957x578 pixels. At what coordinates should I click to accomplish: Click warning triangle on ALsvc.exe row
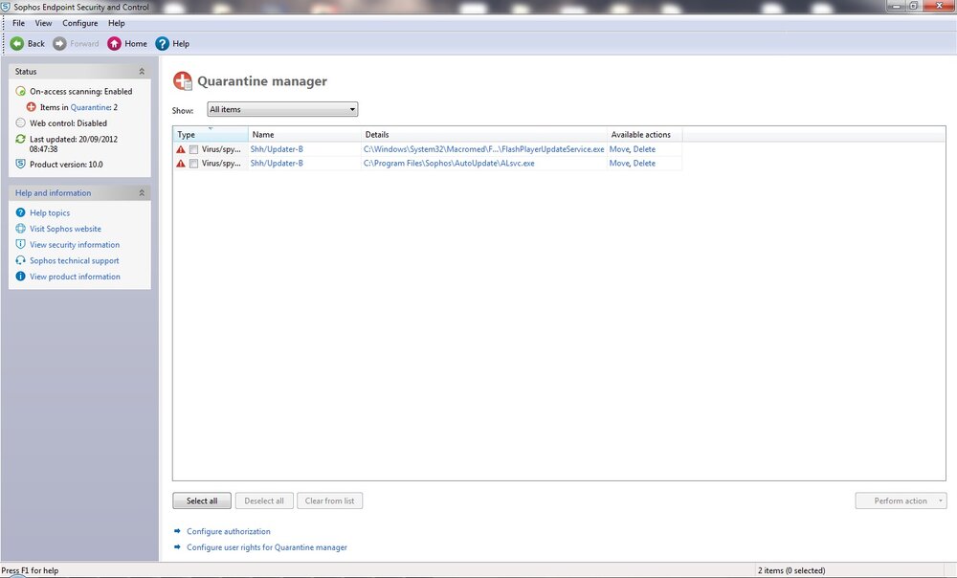pos(181,163)
